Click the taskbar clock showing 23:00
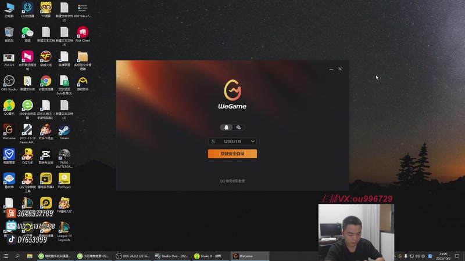 443,256
